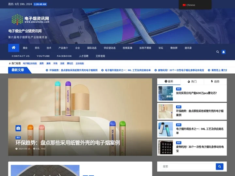Click the 电子烟企业动态 hot tag
This screenshot has height=176, width=235.
click(30, 63)
